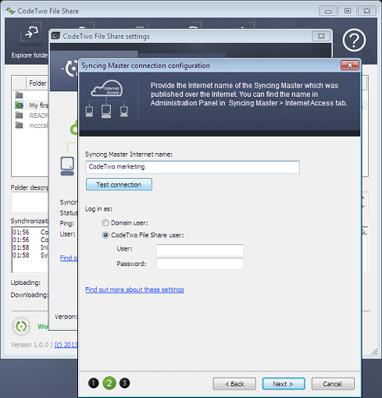Click the sync status icon near the version text

pyautogui.click(x=21, y=326)
